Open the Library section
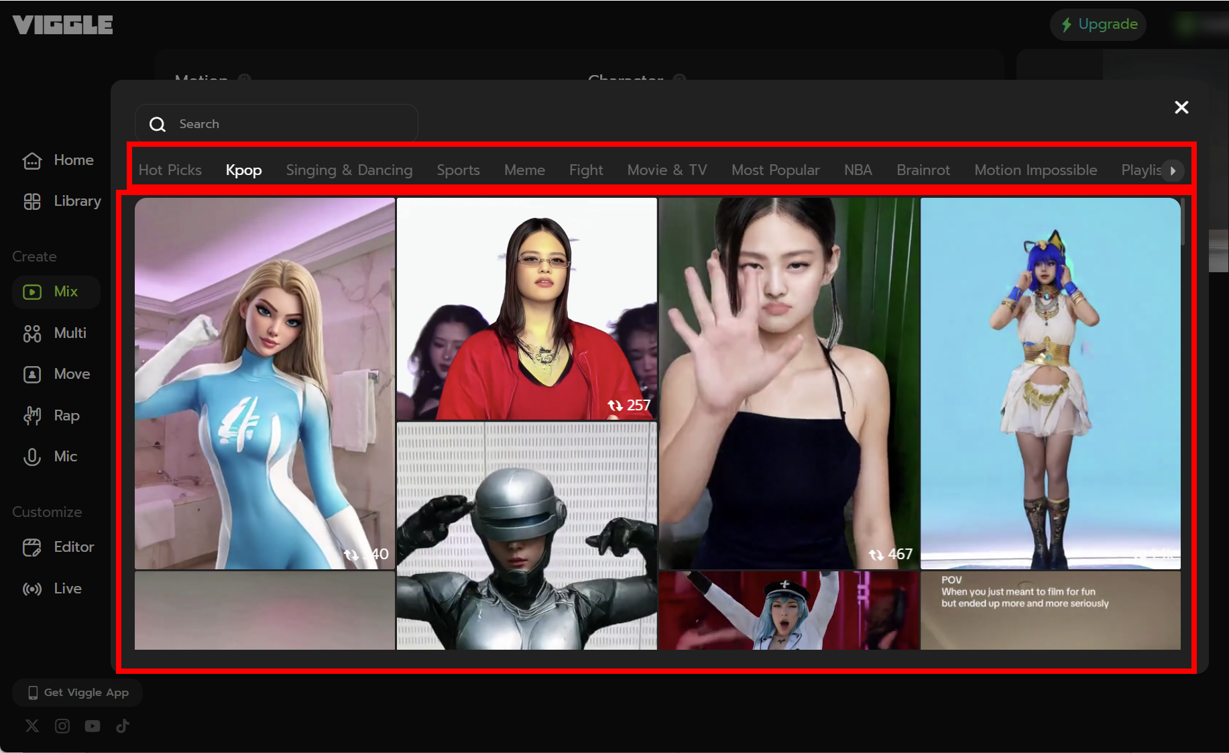 [x=62, y=201]
